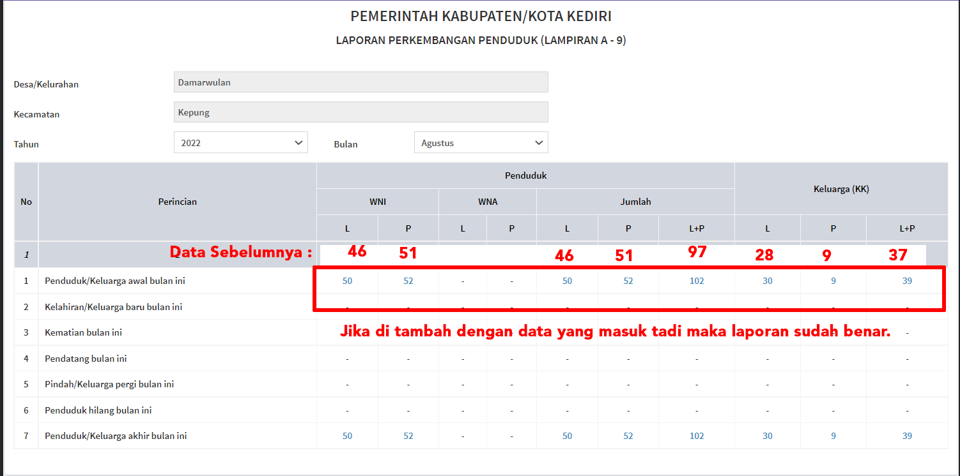Select the value 102 in Jumlah L+P column
Viewport: 960px width, 476px height.
696,280
